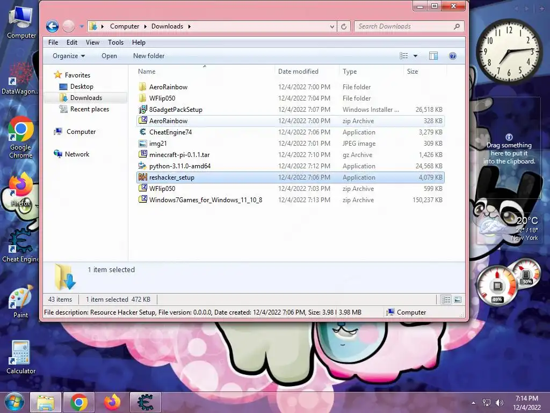Select Network in navigation pane
Image resolution: width=550 pixels, height=413 pixels.
(x=71, y=154)
